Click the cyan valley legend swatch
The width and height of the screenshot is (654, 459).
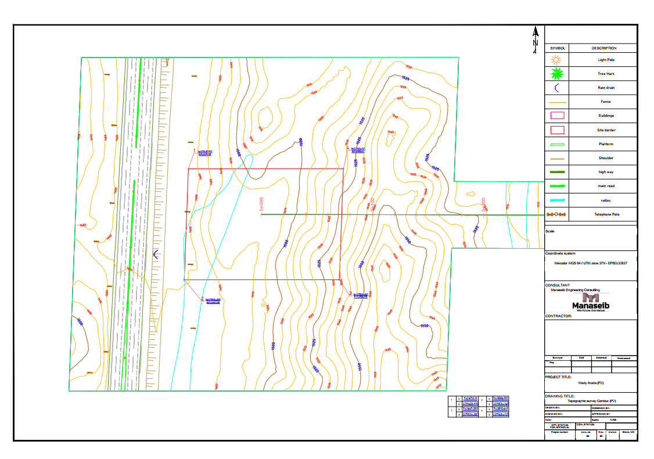[556, 200]
